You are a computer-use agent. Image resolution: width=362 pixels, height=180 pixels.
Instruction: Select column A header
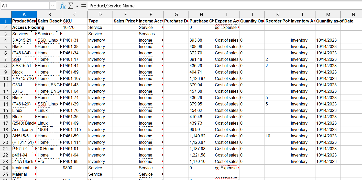tap(24, 15)
